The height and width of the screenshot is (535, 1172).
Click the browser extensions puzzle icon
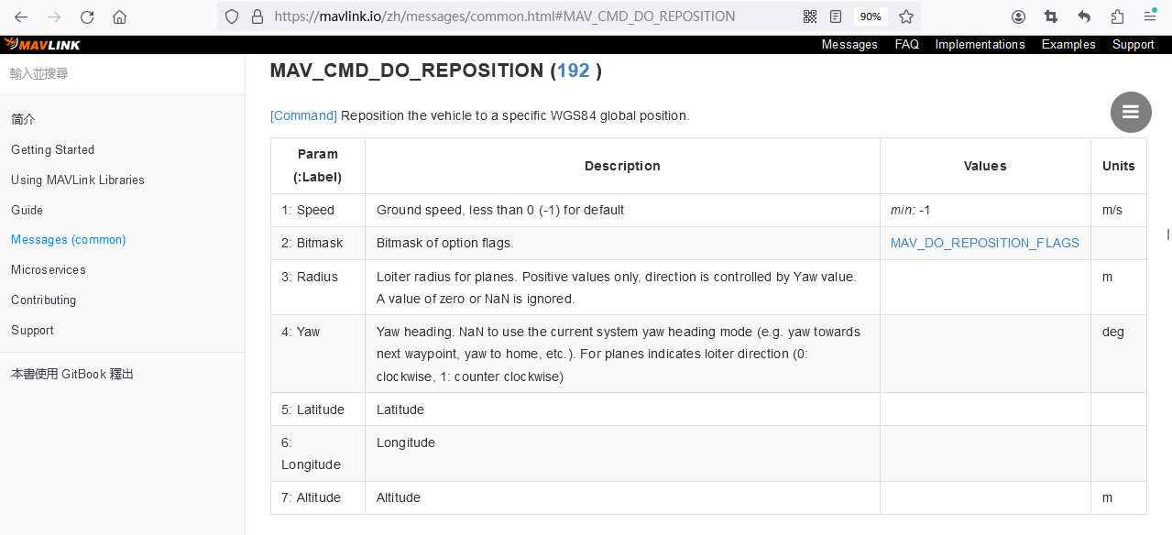coord(1117,16)
